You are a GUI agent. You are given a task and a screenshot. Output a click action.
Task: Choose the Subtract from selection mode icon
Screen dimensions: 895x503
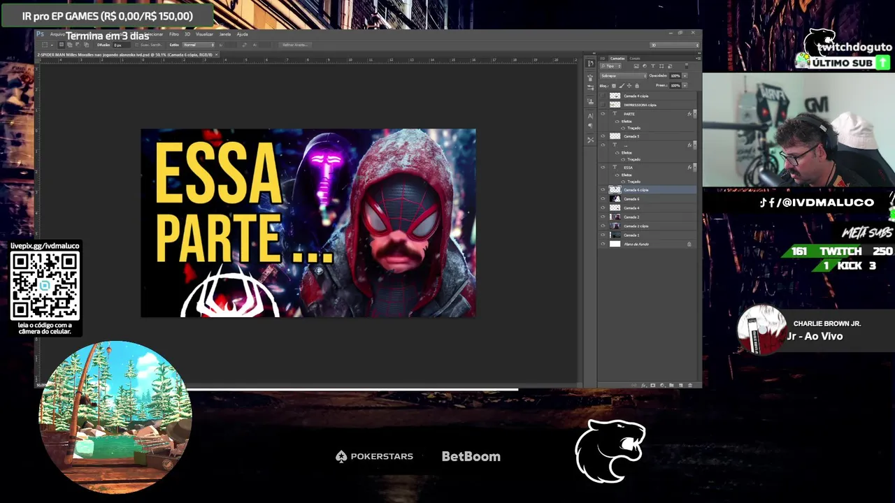[78, 45]
